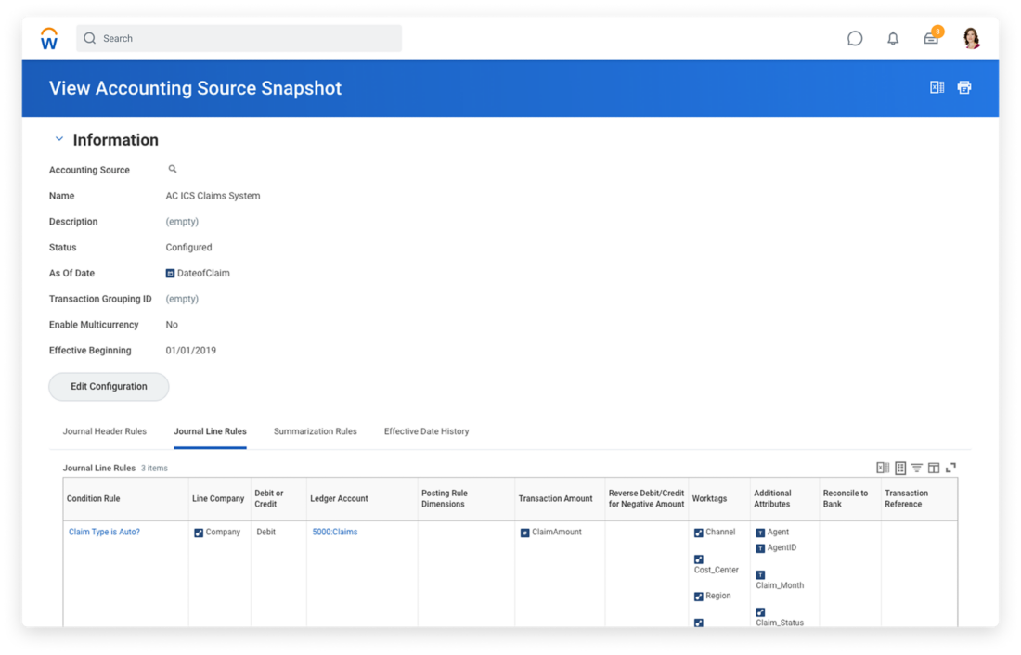Open the chat assistant speech bubble icon
The width and height of the screenshot is (1021, 655).
tap(855, 39)
